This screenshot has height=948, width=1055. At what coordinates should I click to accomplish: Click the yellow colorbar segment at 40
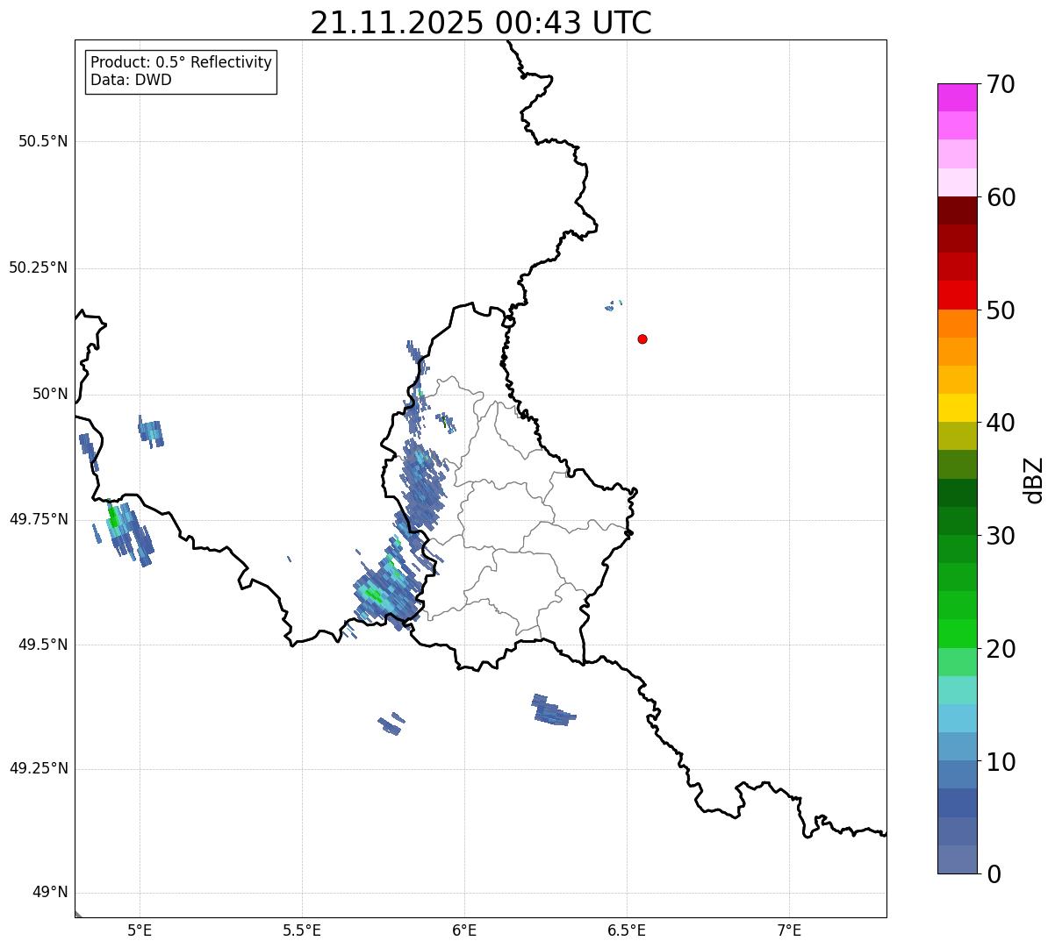[x=958, y=408]
